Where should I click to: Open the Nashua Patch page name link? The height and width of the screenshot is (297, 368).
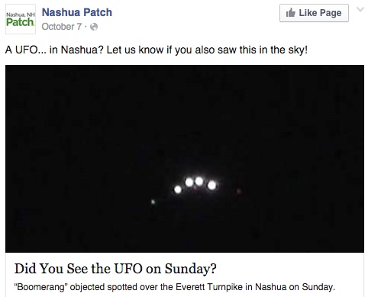point(77,12)
